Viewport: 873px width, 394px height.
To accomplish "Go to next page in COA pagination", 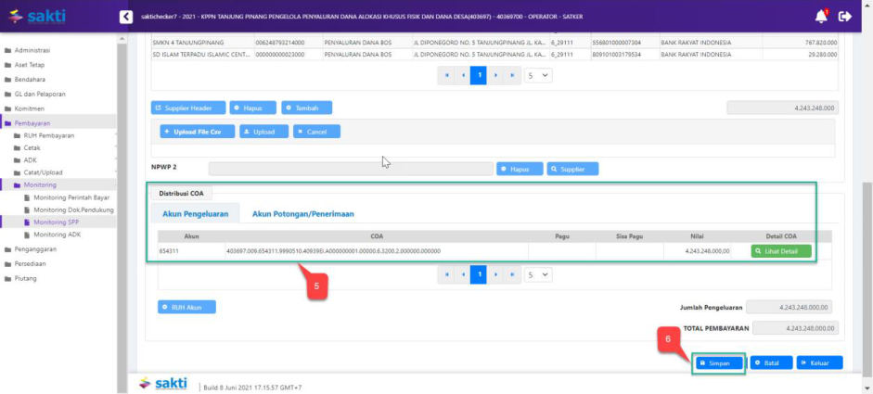I will [495, 275].
